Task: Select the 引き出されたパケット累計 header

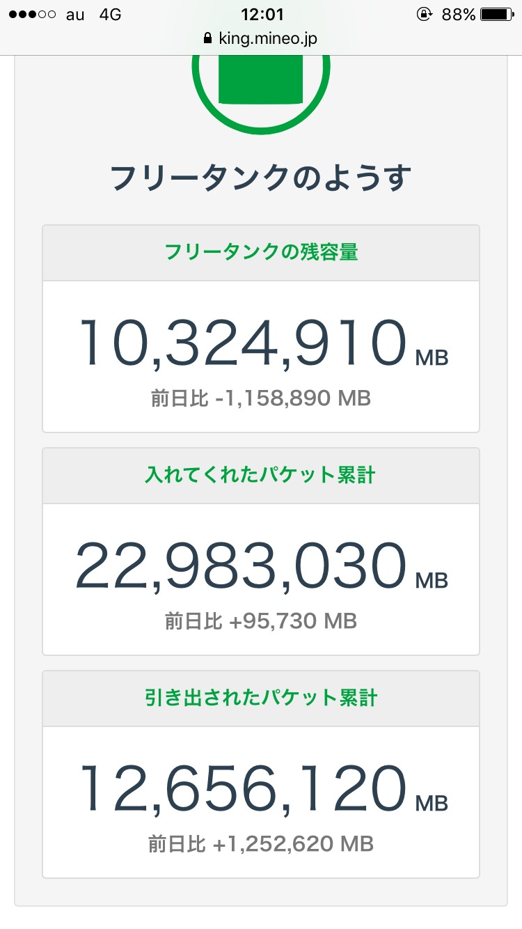Action: (261, 698)
